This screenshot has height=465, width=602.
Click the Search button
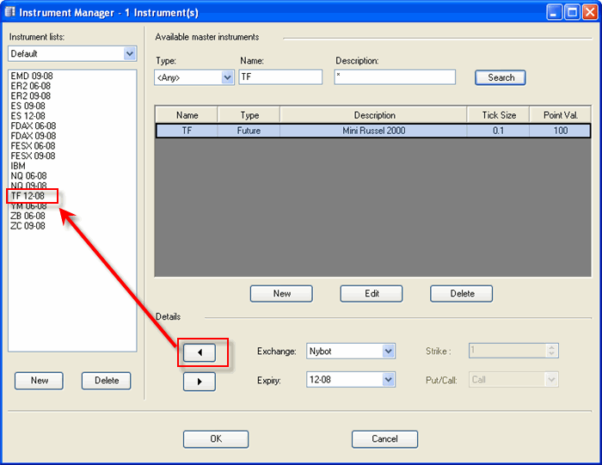pyautogui.click(x=501, y=77)
